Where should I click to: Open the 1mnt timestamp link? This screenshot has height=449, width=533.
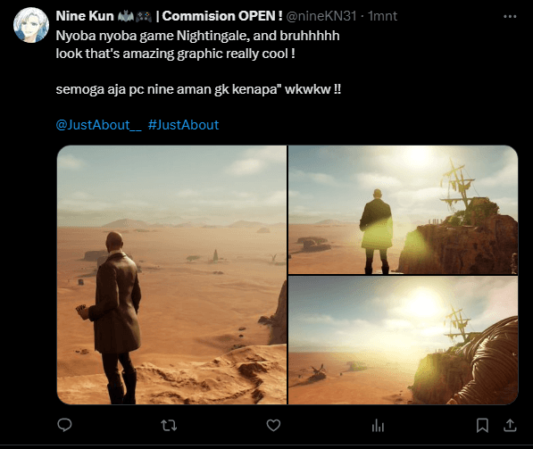point(382,16)
